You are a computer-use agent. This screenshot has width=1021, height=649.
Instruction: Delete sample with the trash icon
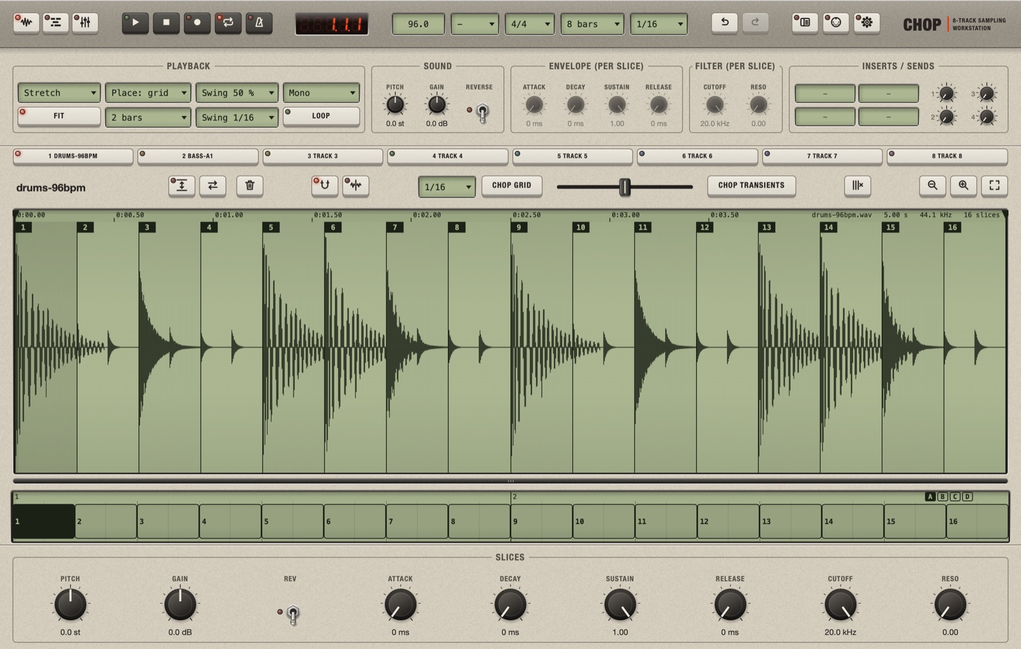[x=250, y=186]
